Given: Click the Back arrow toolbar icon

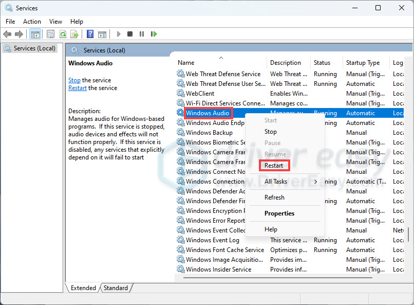Looking at the screenshot, I should click(x=7, y=34).
